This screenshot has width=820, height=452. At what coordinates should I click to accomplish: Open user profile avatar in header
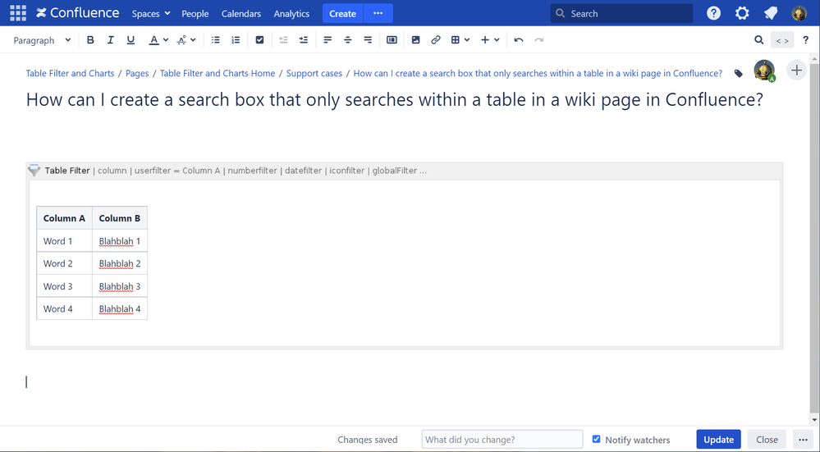pyautogui.click(x=799, y=13)
